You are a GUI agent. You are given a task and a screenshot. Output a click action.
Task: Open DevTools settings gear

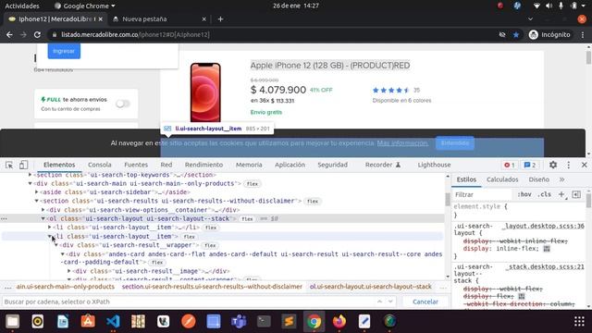point(553,165)
